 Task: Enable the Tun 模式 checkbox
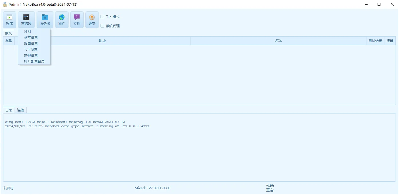tap(103, 17)
